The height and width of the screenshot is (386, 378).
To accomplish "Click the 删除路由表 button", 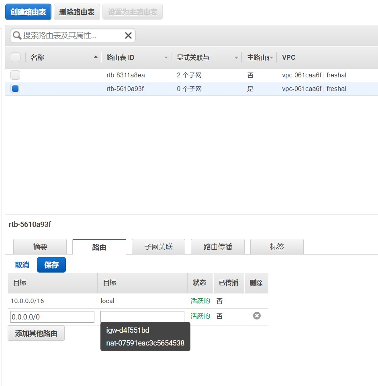I will [77, 12].
